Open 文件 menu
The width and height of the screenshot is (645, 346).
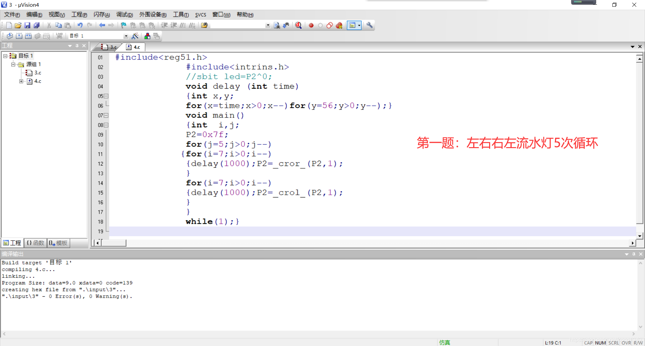click(12, 14)
